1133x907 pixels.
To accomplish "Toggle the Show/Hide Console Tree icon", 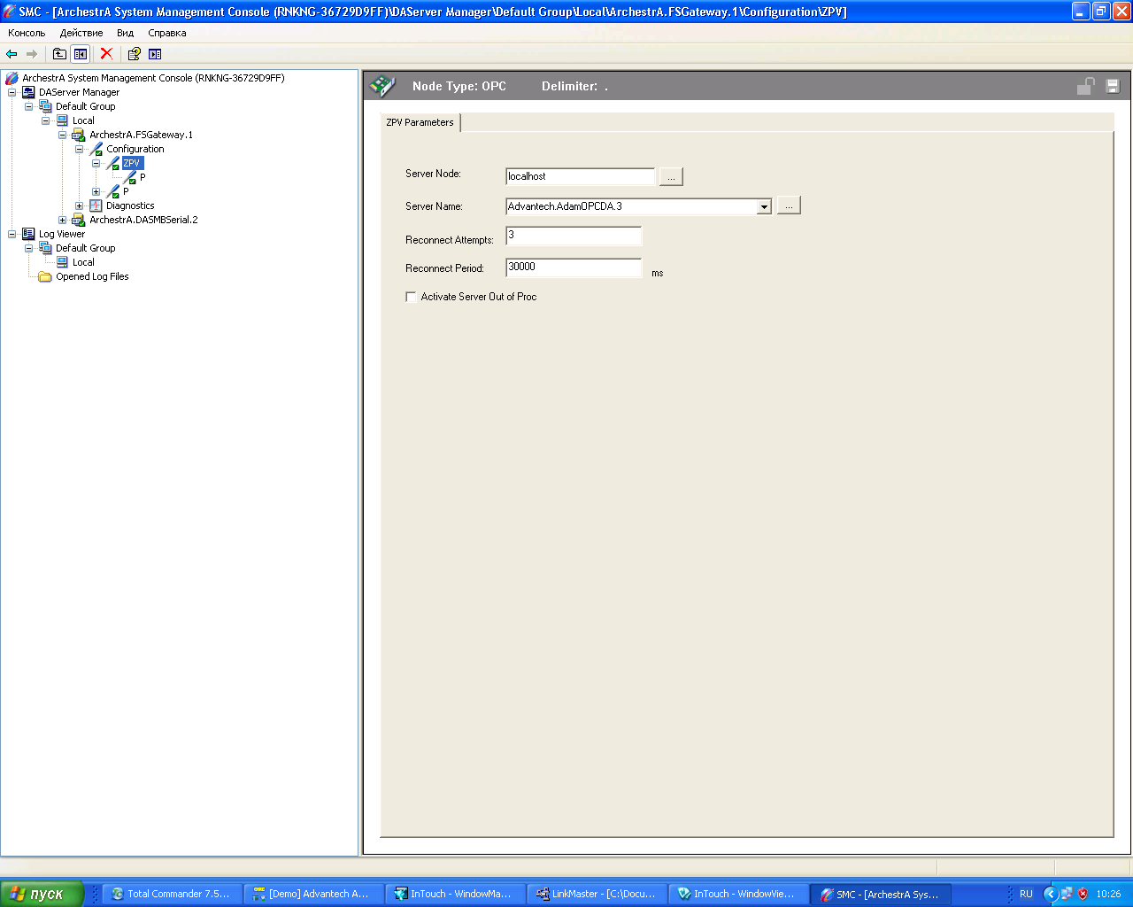I will (81, 54).
